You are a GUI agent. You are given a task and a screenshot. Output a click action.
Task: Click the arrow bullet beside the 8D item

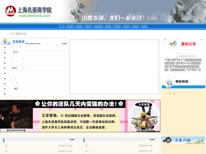pos(5,89)
